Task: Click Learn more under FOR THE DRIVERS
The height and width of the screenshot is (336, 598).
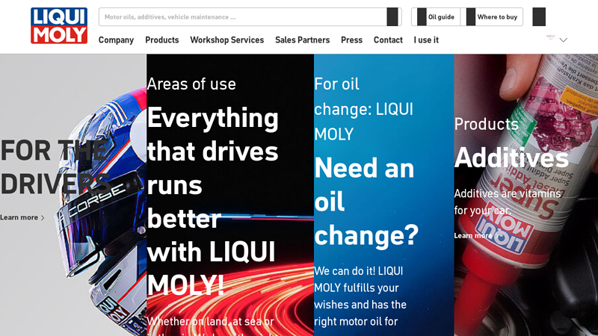Action: pyautogui.click(x=22, y=217)
